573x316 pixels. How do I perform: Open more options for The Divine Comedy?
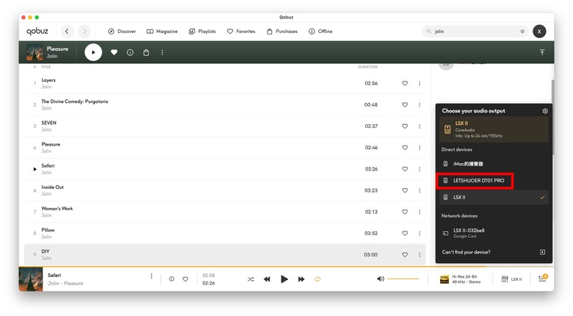click(419, 104)
